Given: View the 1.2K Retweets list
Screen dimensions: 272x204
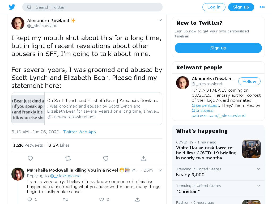Looking at the screenshot, I should [x=28, y=145].
